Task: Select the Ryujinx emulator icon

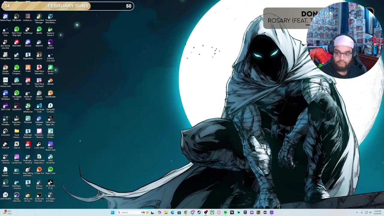Action: (39, 56)
